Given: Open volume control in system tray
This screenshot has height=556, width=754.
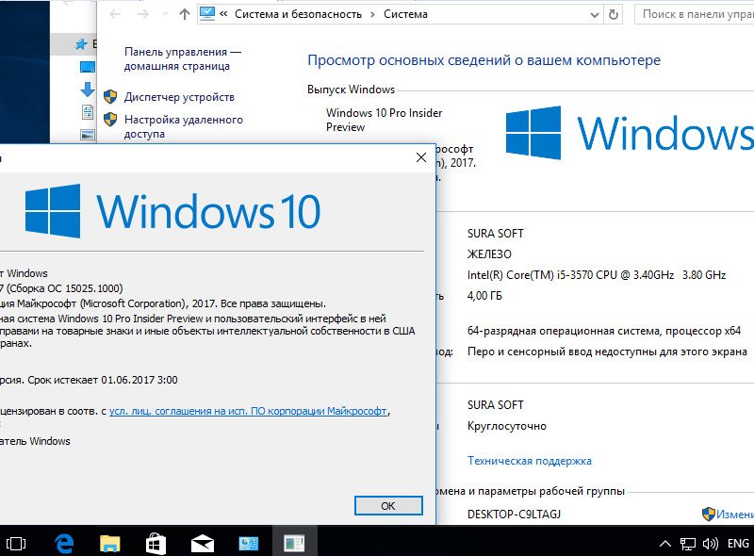Looking at the screenshot, I should point(711,544).
